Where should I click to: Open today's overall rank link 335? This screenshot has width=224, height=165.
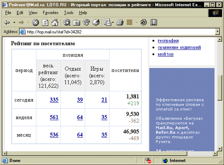[54, 100]
